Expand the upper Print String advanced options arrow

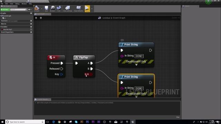[136, 65]
